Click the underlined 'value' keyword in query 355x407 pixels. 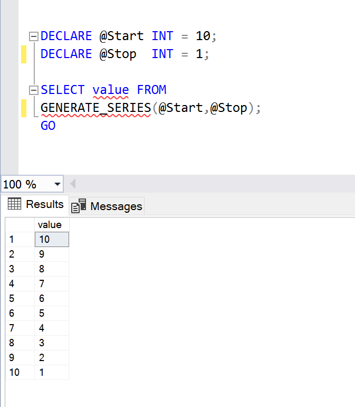coord(110,90)
